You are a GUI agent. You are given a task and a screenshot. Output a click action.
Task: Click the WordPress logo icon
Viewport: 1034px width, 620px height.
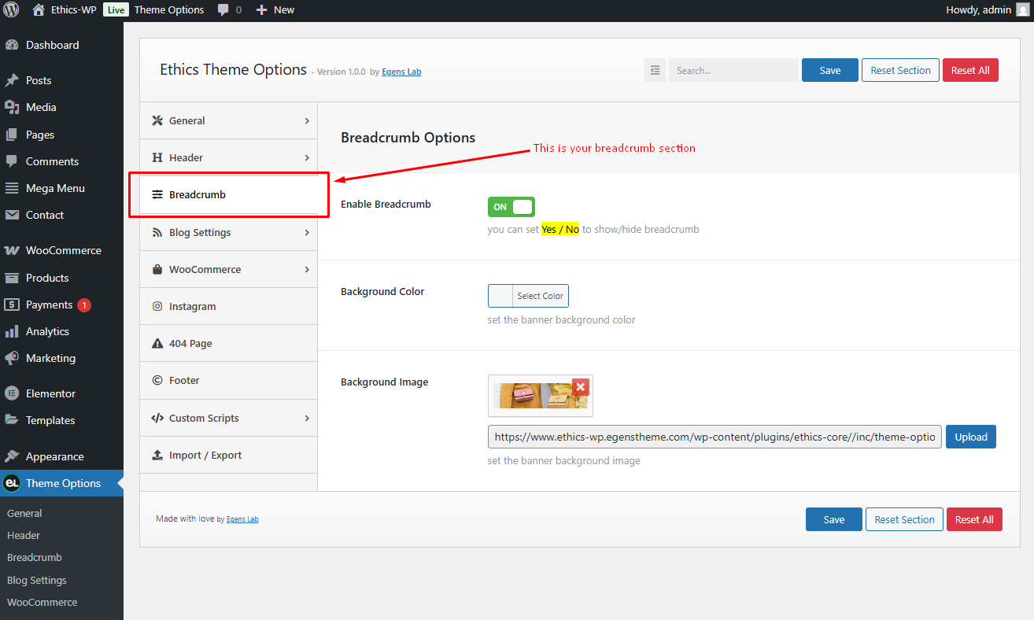pos(11,9)
